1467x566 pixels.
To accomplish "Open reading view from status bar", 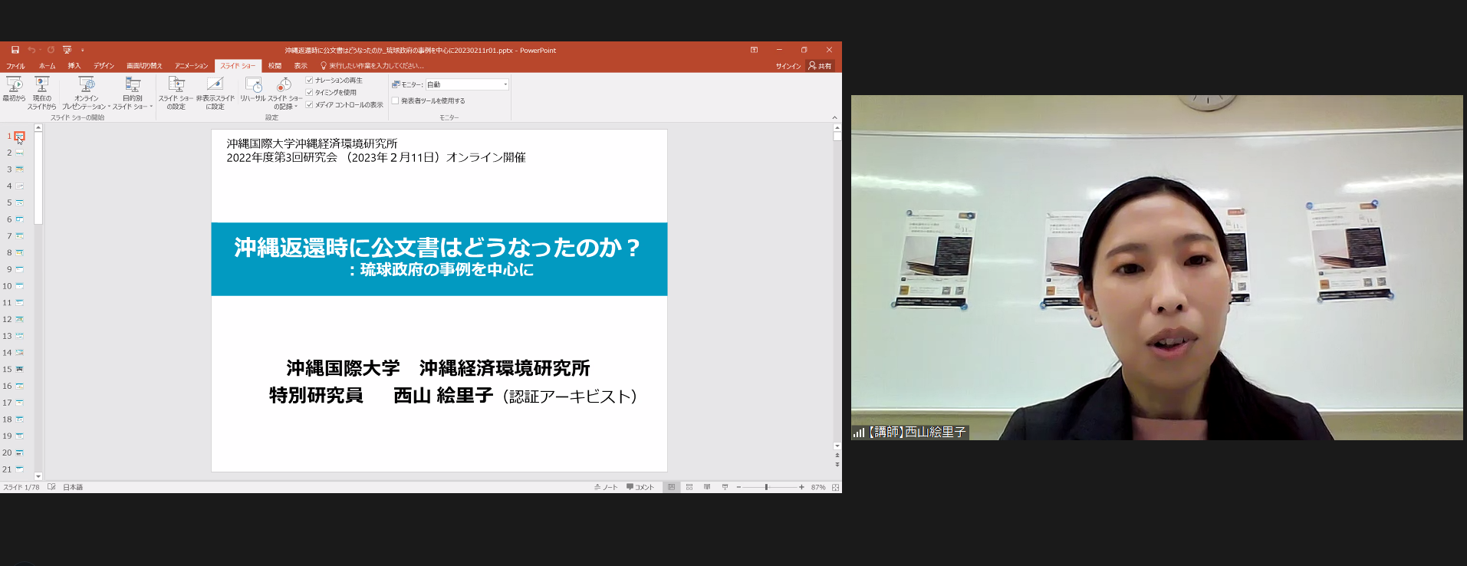I will [x=707, y=487].
